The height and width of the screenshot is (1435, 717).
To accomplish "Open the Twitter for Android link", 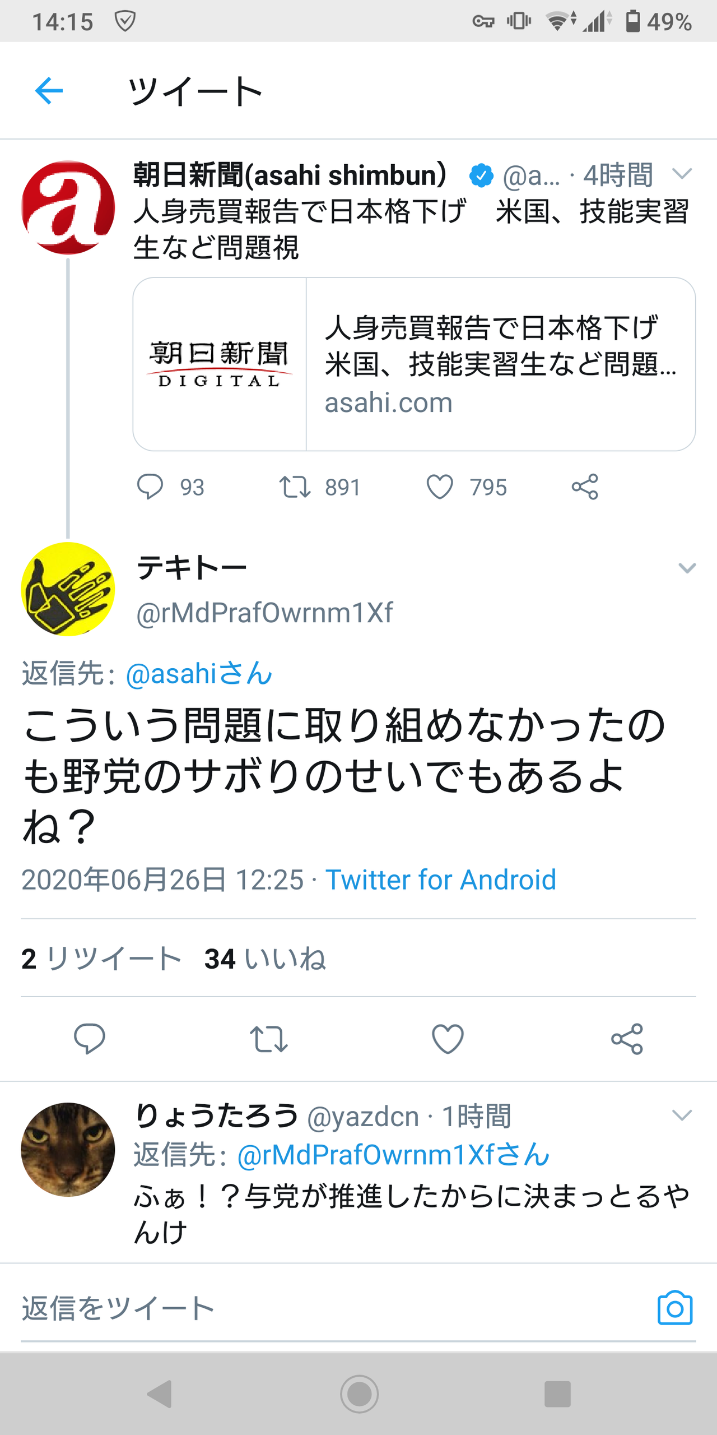I will point(441,879).
